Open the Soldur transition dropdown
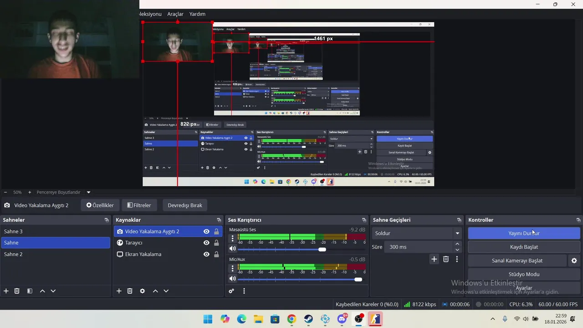Screen dimensions: 583x328 click(x=417, y=233)
